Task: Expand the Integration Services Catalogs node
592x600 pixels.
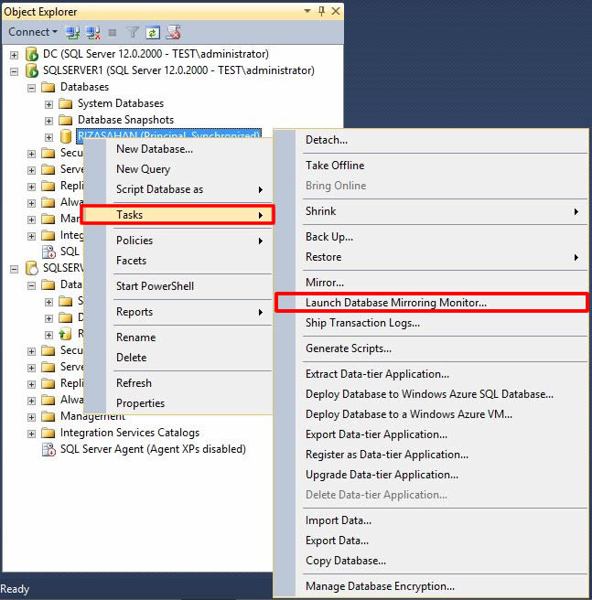Action: click(32, 433)
